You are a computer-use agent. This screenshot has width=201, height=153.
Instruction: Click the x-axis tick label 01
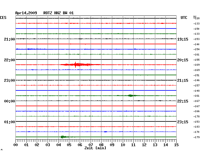point(26,145)
